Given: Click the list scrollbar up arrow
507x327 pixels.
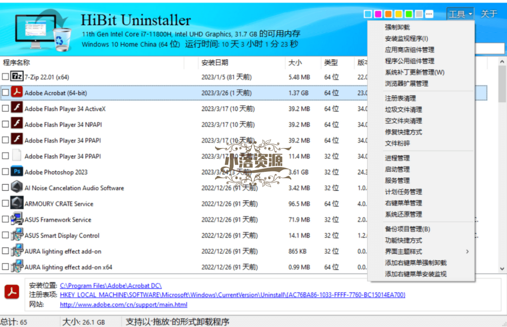Looking at the screenshot, I should coord(502,61).
